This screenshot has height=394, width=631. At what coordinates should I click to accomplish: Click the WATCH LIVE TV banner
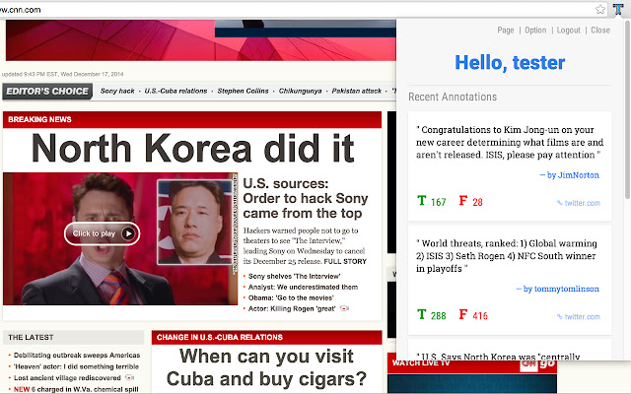[x=472, y=363]
